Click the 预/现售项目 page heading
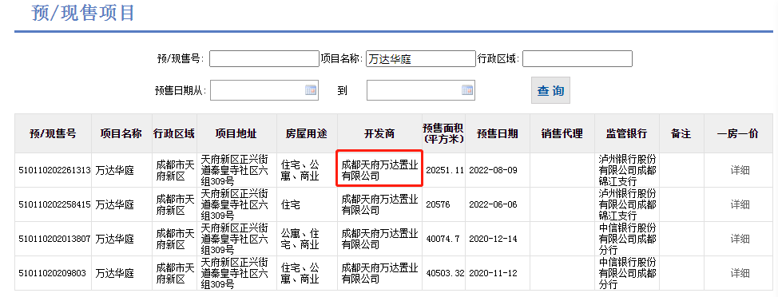The height and width of the screenshot is (297, 778). point(83,13)
